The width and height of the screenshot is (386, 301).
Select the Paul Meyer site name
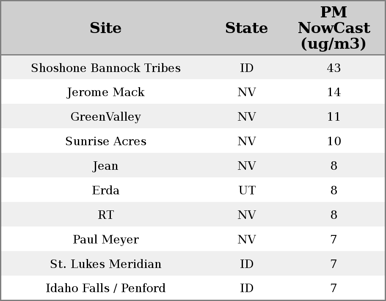[106, 240]
